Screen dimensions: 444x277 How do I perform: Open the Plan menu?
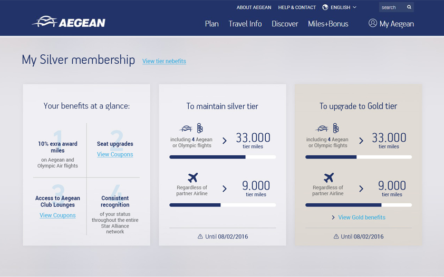point(211,24)
